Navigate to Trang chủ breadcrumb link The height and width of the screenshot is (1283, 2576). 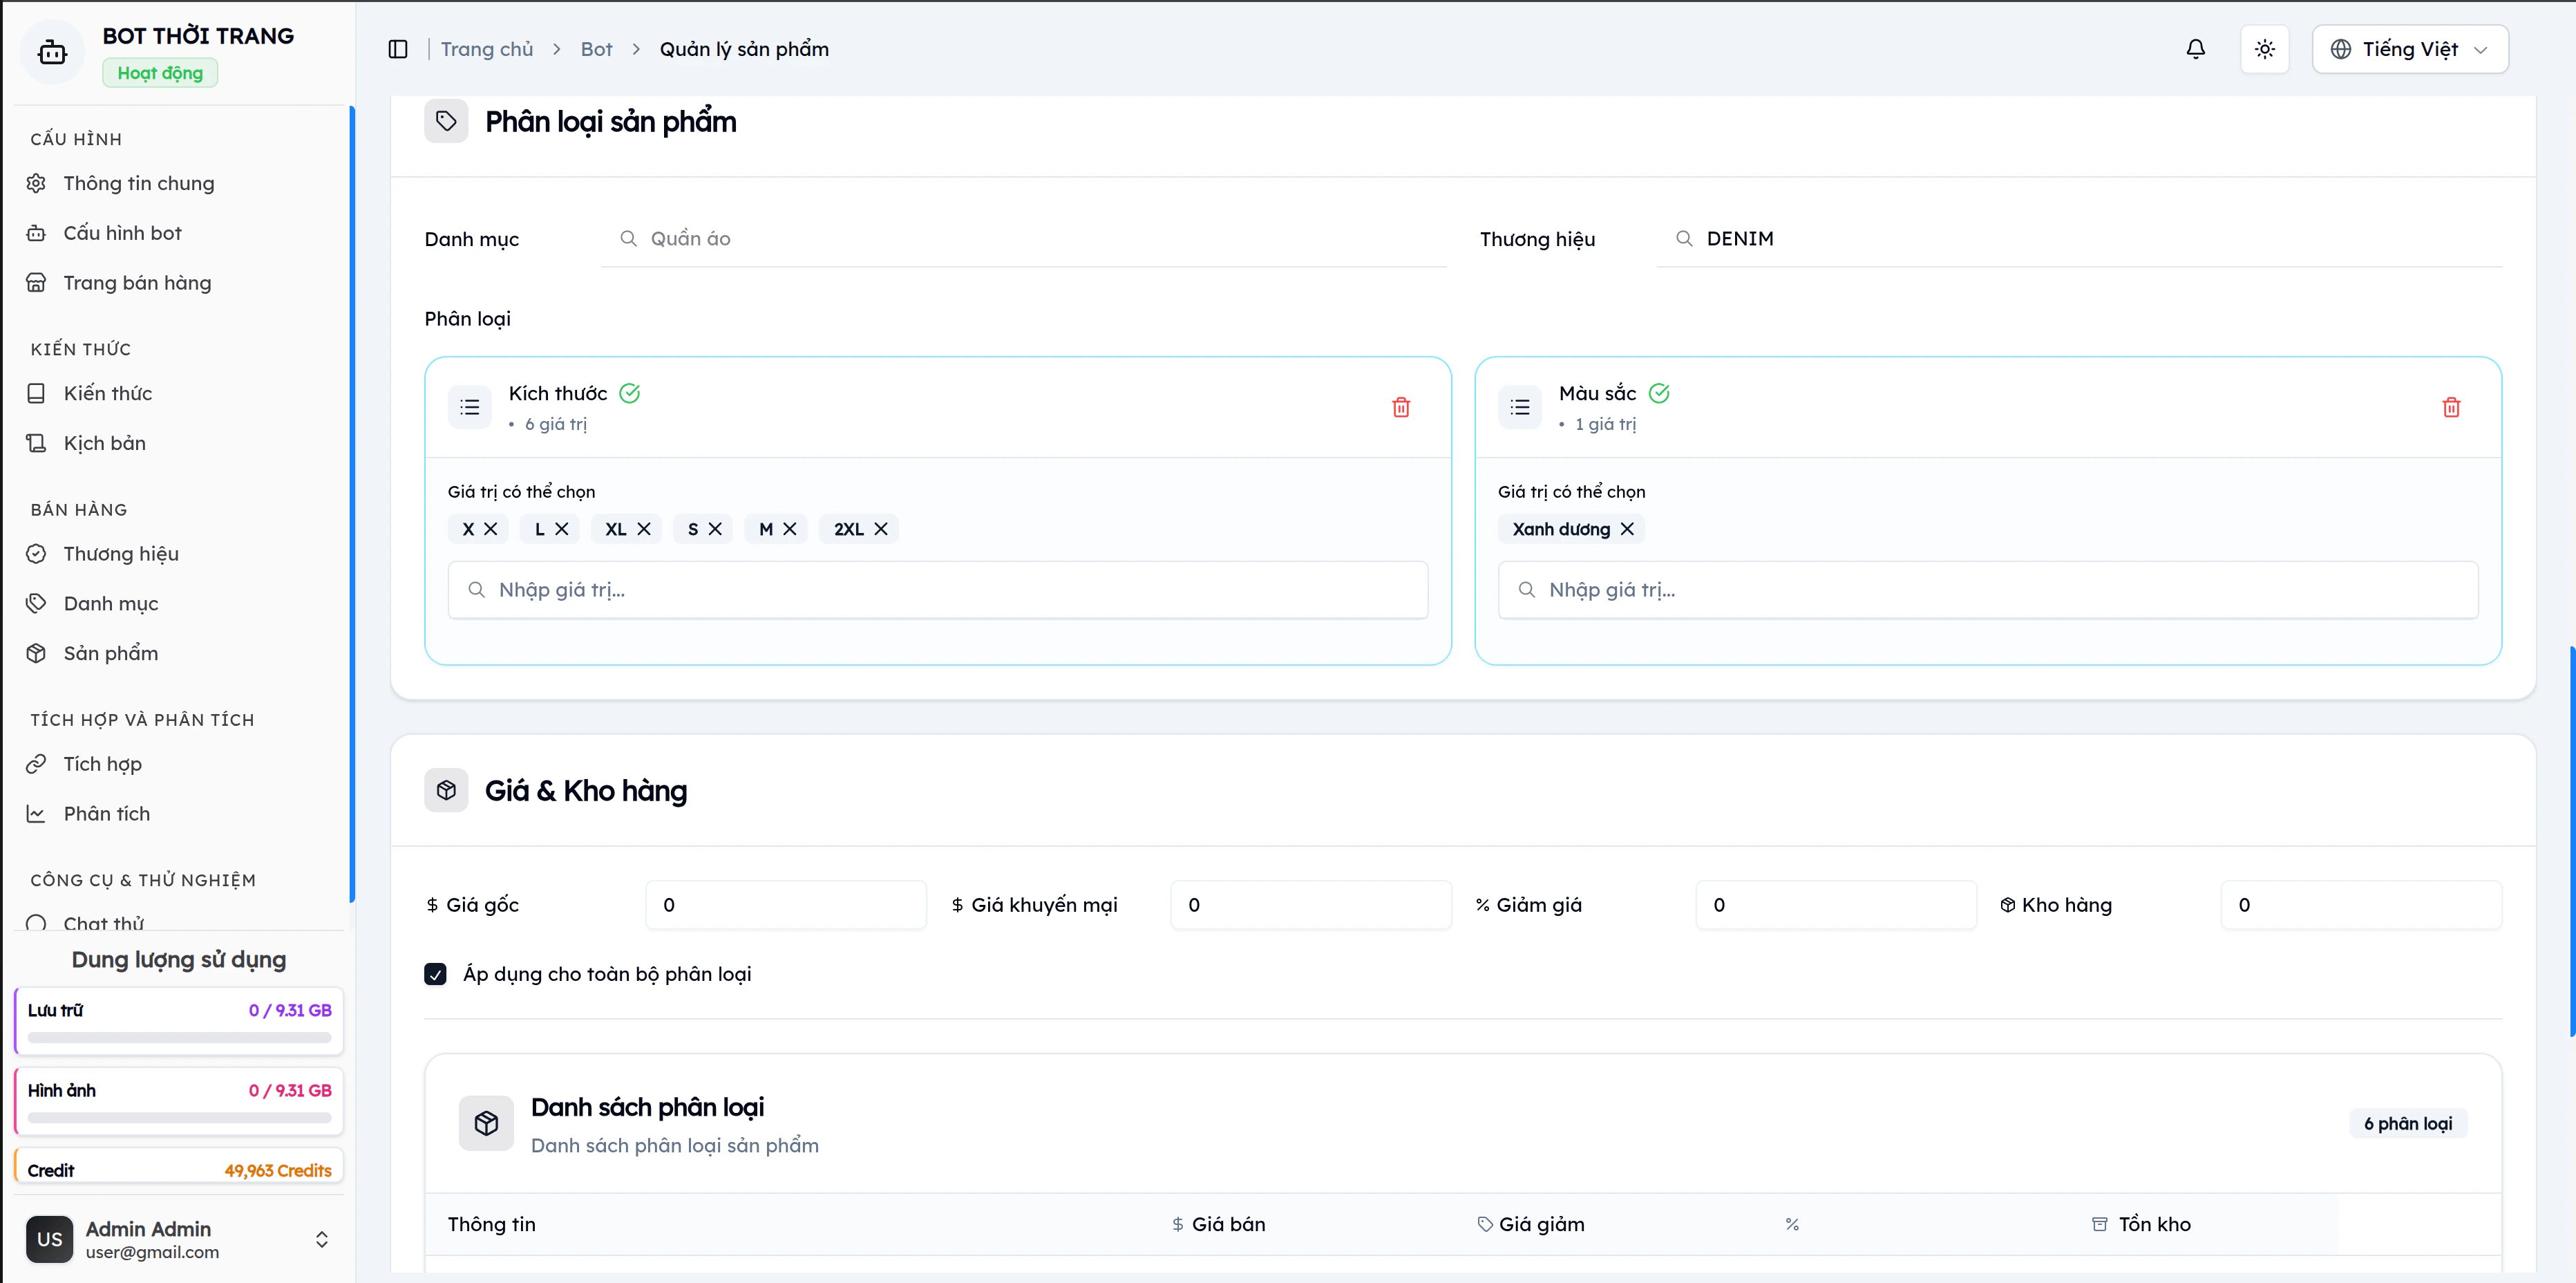(x=487, y=49)
